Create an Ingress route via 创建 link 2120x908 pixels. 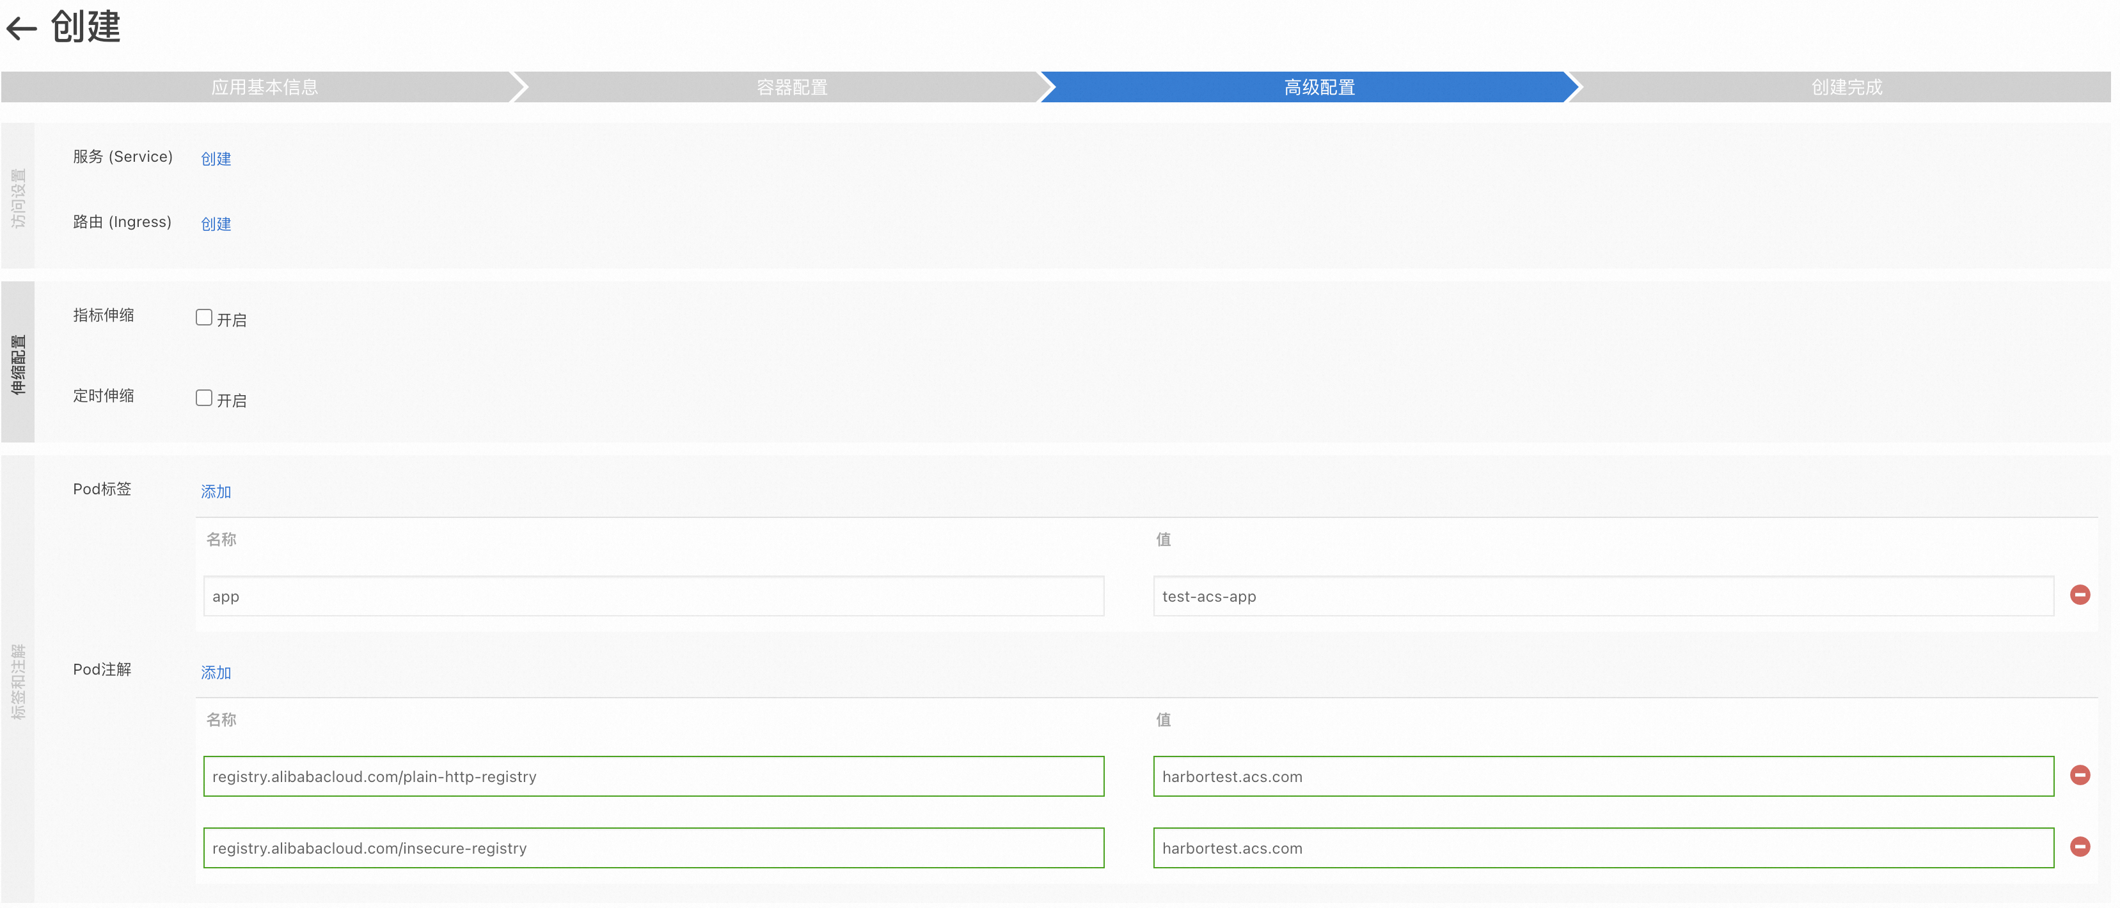tap(216, 224)
